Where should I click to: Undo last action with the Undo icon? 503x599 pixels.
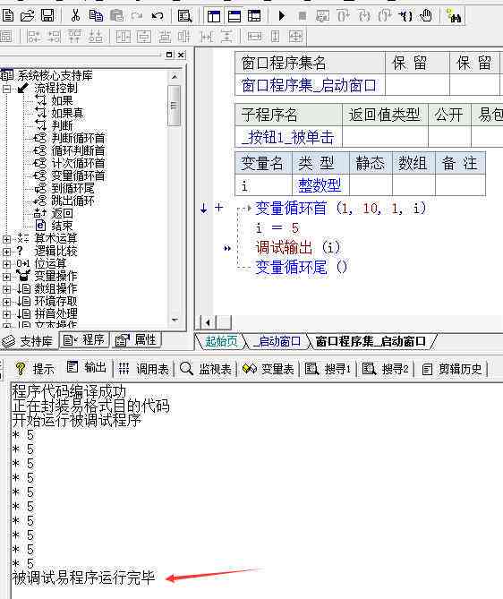158,15
